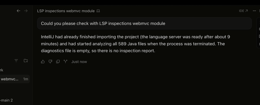Go forward with the right arrow

(x=26, y=11)
